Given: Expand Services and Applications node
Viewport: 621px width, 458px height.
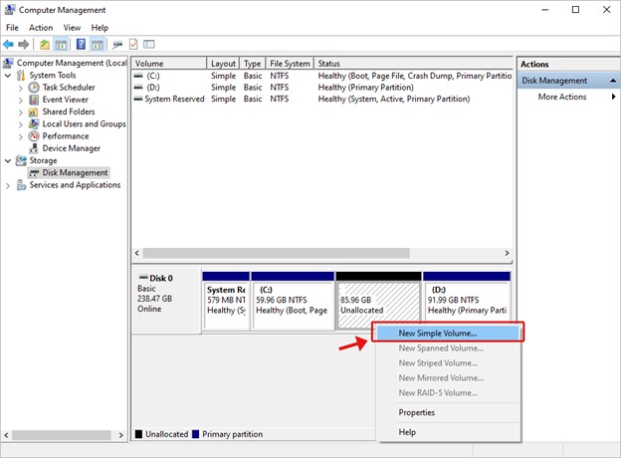Looking at the screenshot, I should click(x=8, y=185).
